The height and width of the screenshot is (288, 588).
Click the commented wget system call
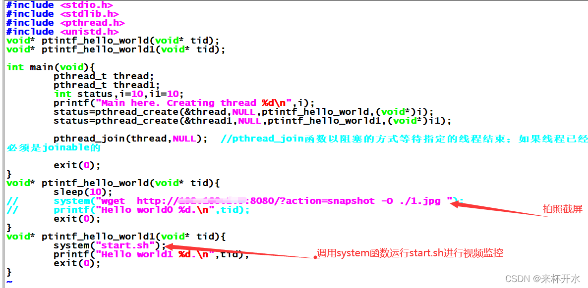(258, 201)
